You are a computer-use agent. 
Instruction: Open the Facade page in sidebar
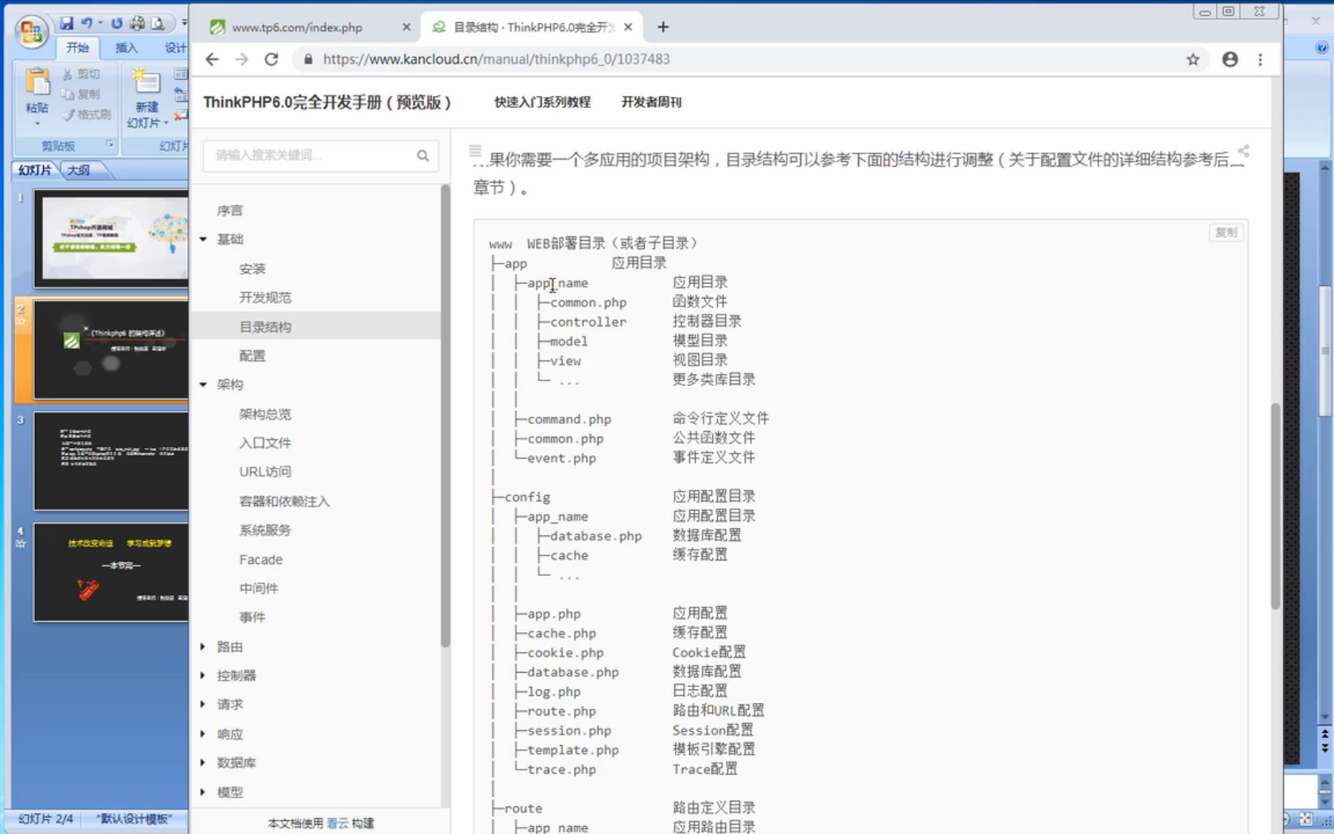[260, 559]
